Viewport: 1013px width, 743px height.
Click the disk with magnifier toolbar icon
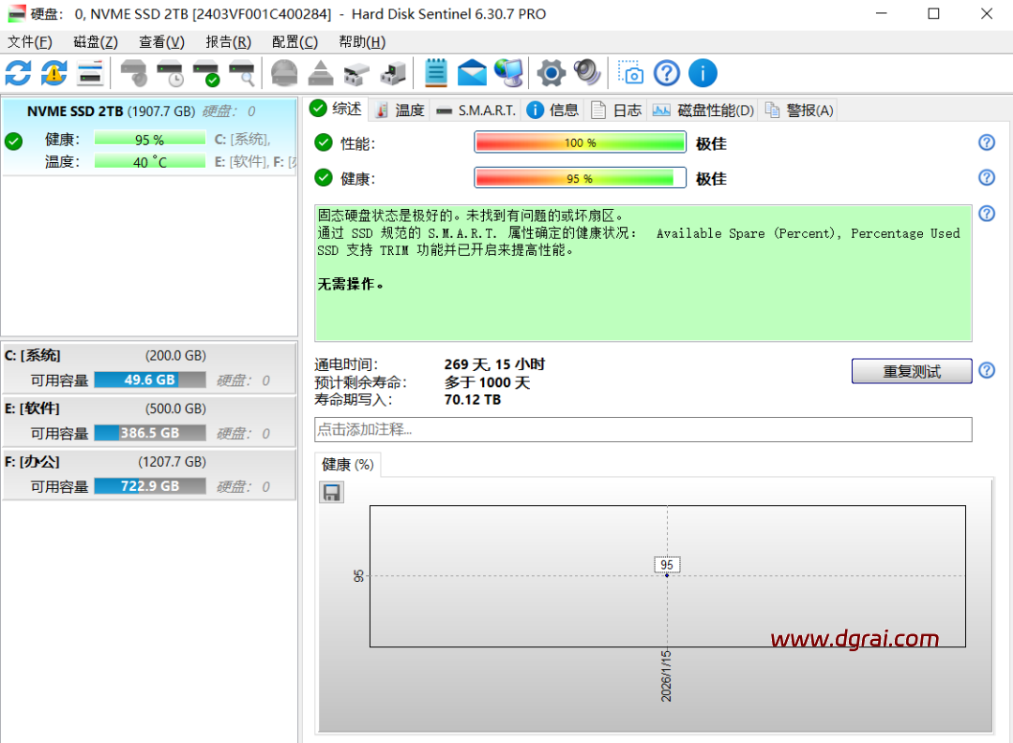(242, 73)
